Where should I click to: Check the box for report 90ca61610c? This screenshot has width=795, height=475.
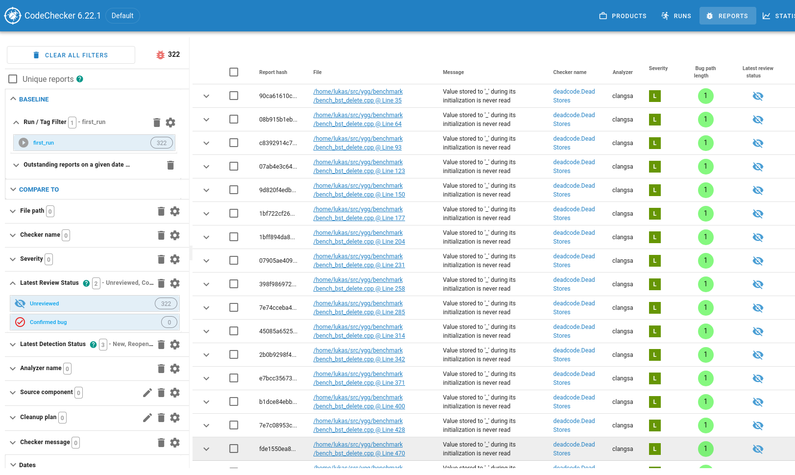(234, 96)
